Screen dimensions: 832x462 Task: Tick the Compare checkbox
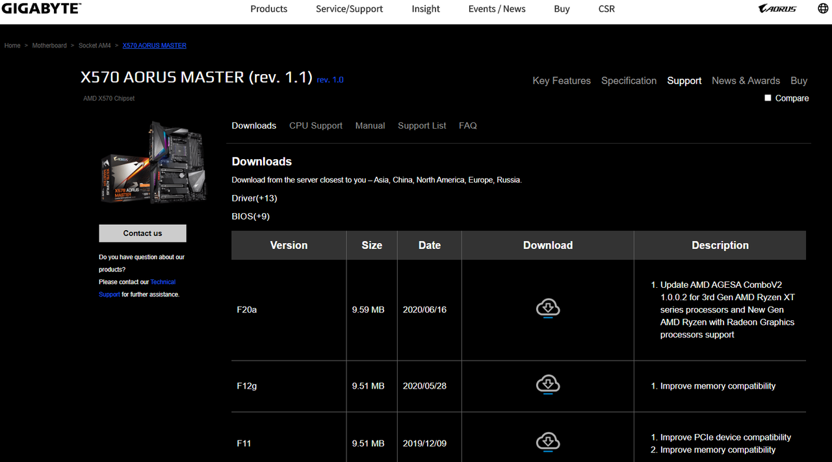[768, 98]
